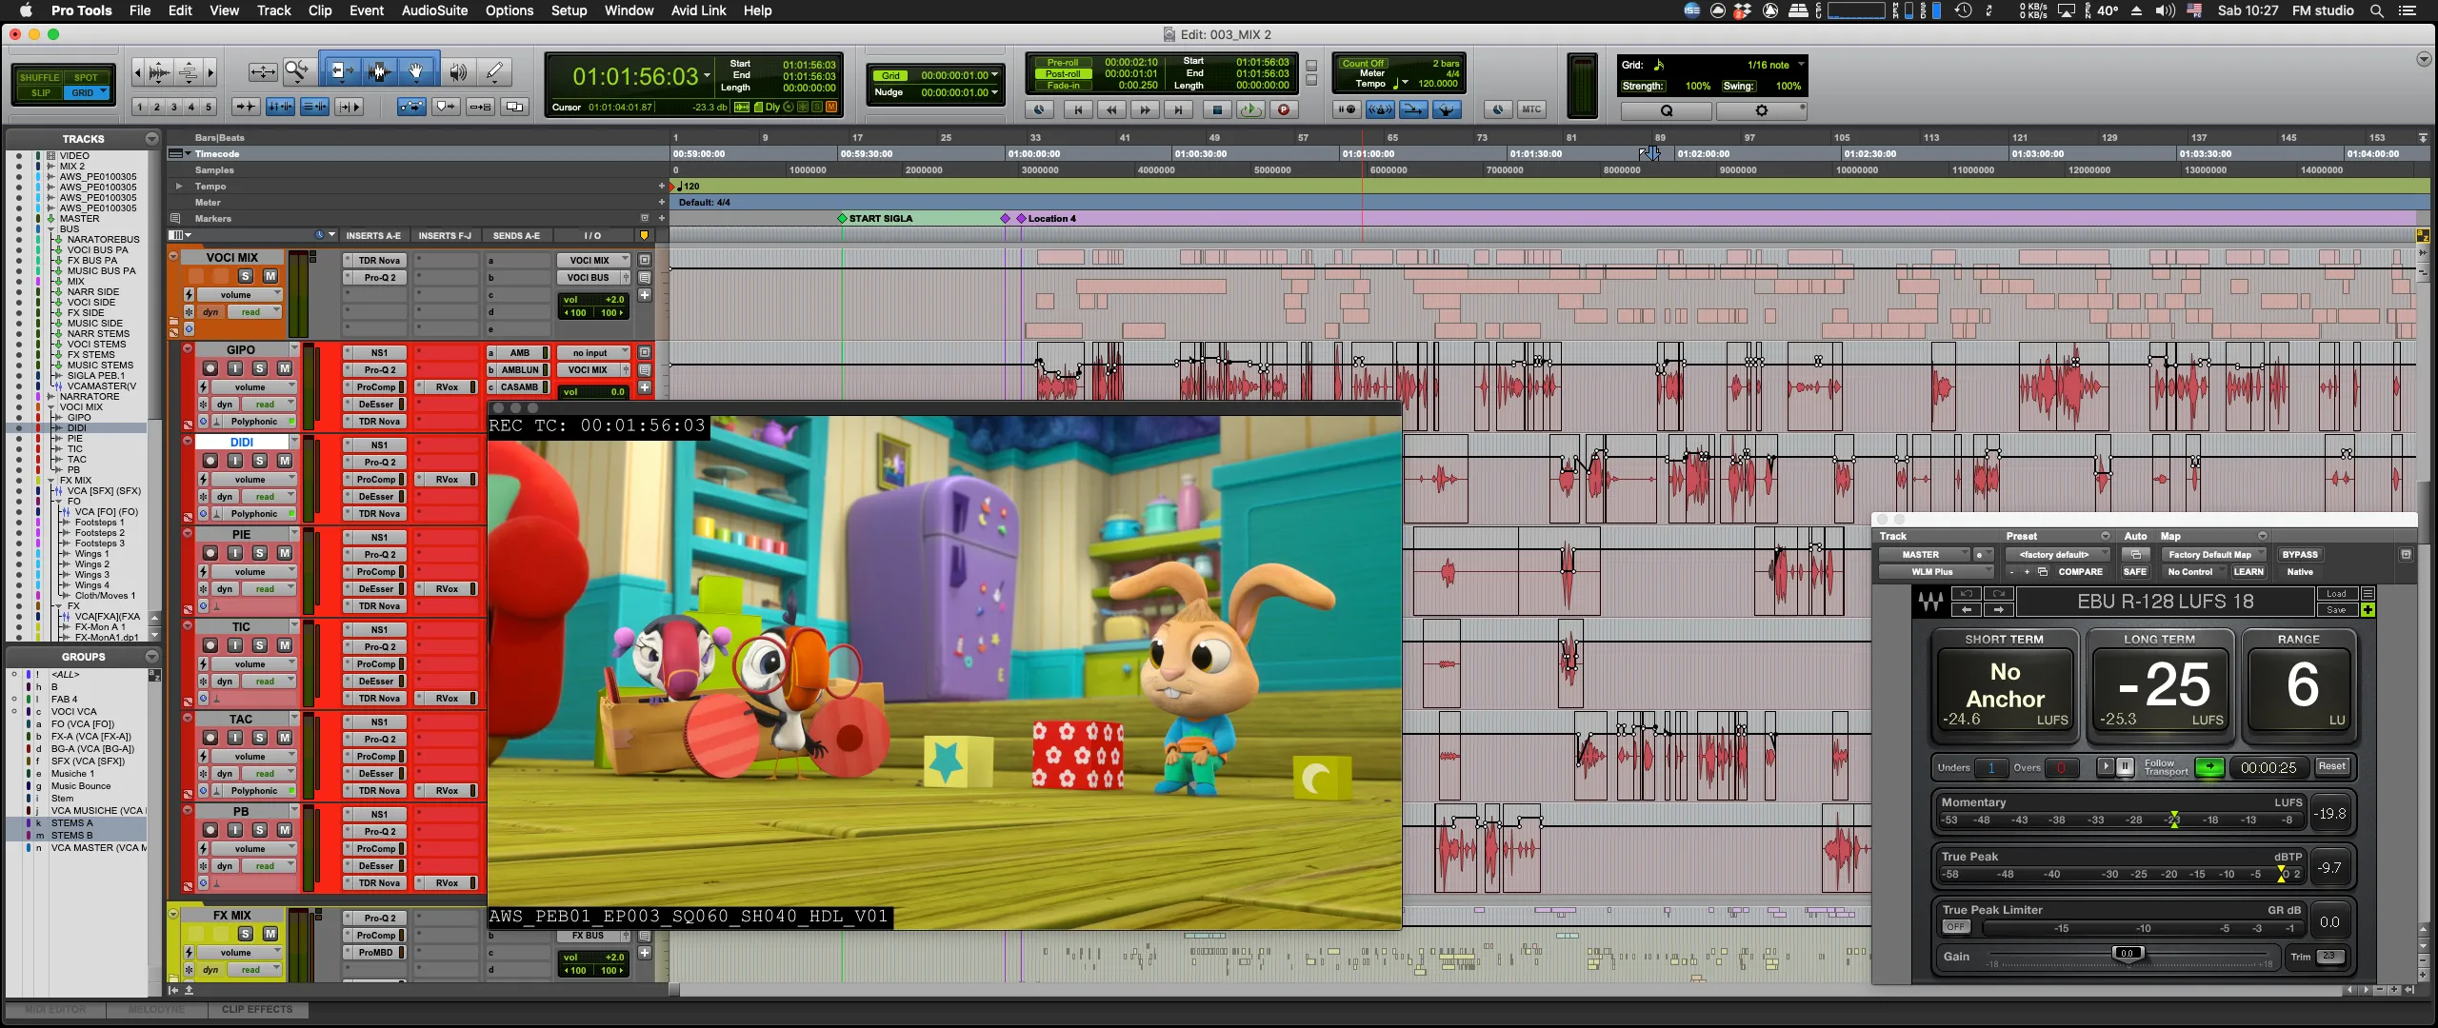The height and width of the screenshot is (1028, 2438).
Task: Mute the TAC track
Action: pyautogui.click(x=284, y=738)
